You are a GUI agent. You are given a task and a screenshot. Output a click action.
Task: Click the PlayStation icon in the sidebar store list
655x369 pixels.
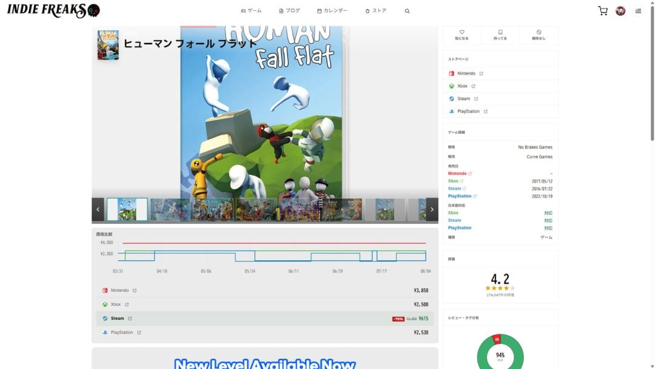[x=452, y=112]
